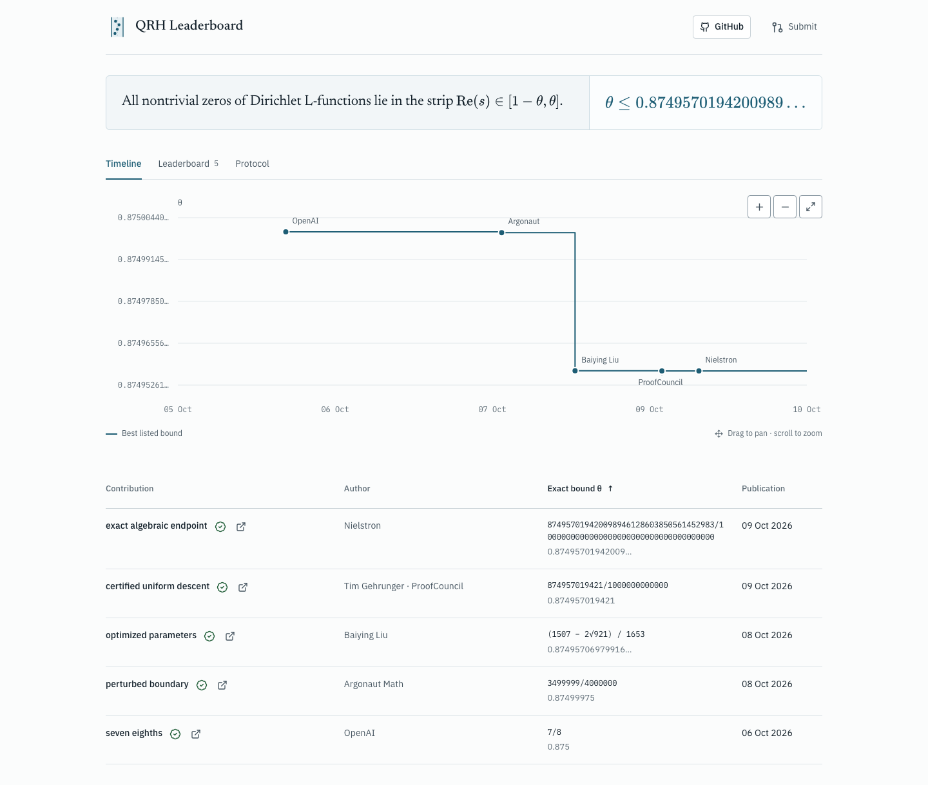The height and width of the screenshot is (785, 928).
Task: Open the Protocol tab
Action: click(252, 164)
